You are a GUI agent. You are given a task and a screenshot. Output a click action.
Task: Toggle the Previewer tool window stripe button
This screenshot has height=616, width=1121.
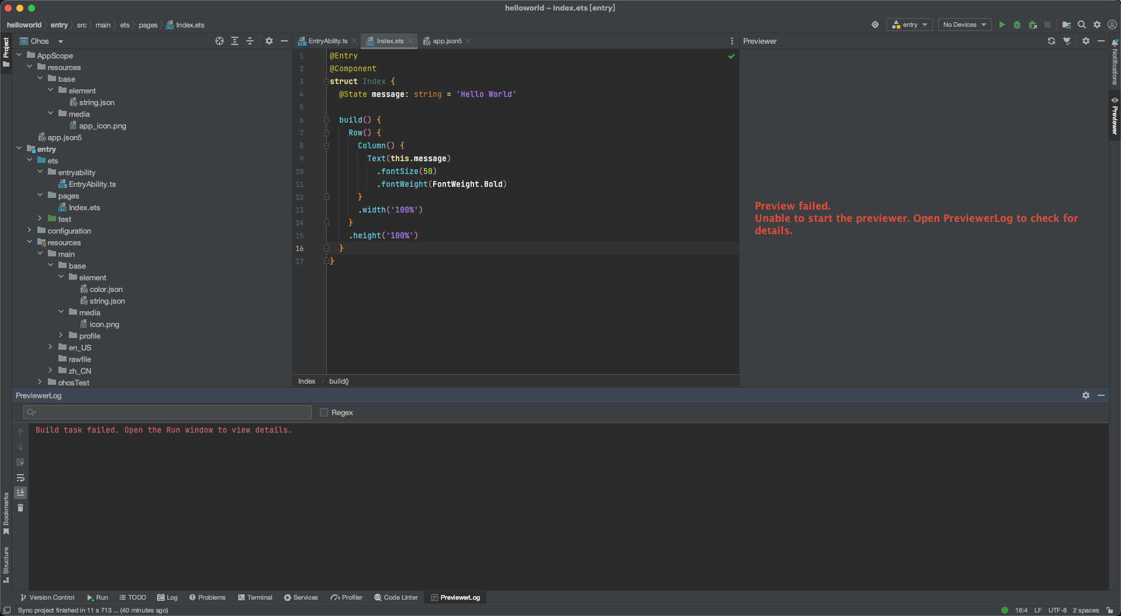tap(1115, 116)
